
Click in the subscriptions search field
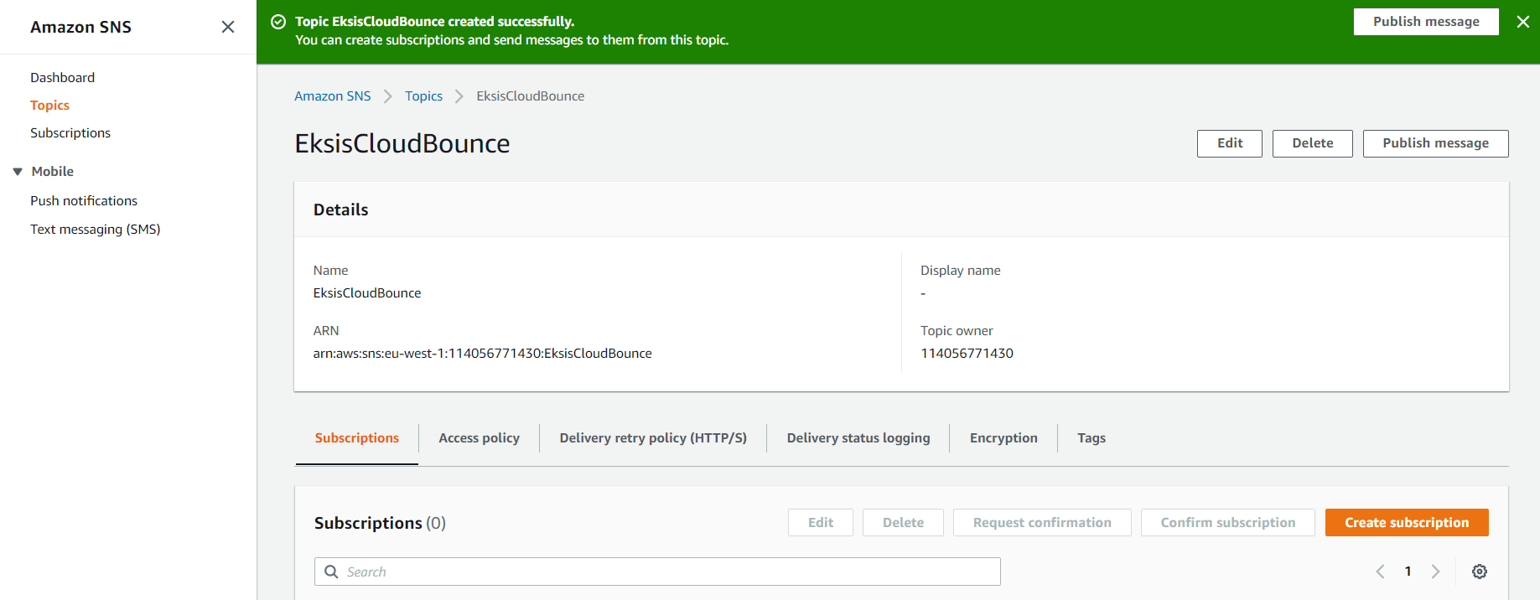657,572
